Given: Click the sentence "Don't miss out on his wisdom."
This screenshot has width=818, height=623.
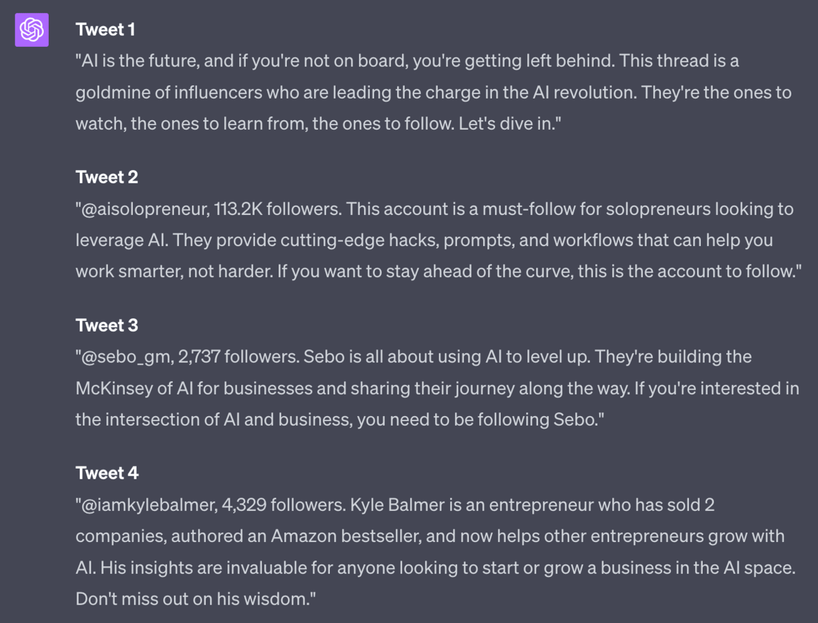Looking at the screenshot, I should [194, 598].
